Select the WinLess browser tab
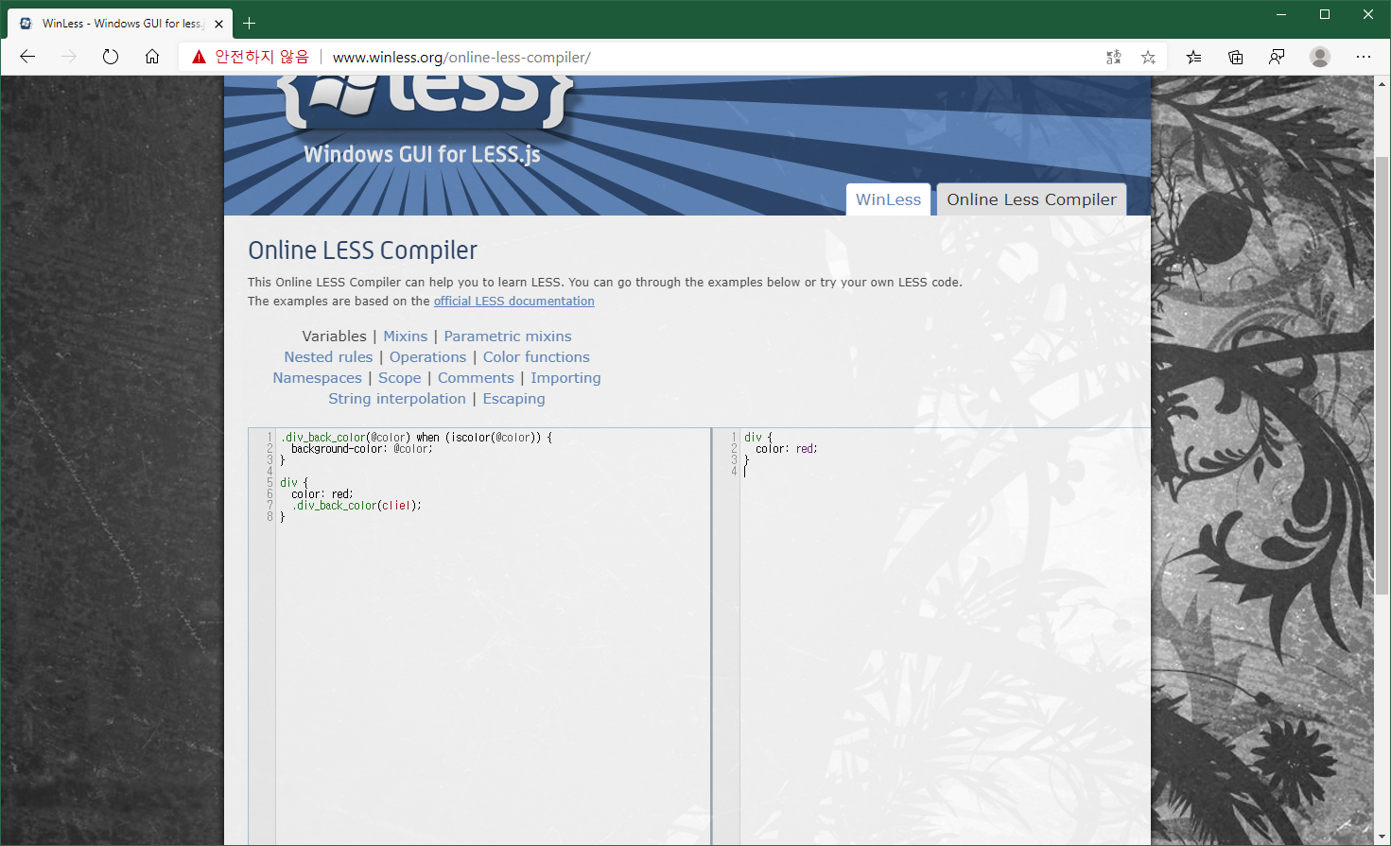1391x846 pixels. [x=120, y=24]
